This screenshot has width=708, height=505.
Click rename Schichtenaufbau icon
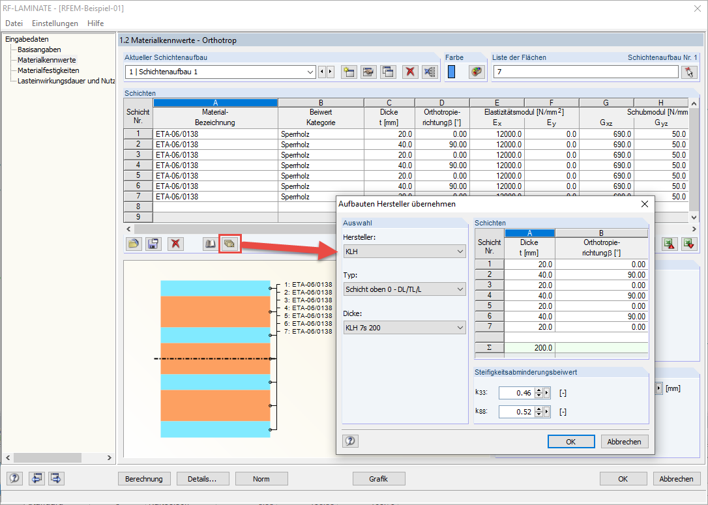pos(368,72)
